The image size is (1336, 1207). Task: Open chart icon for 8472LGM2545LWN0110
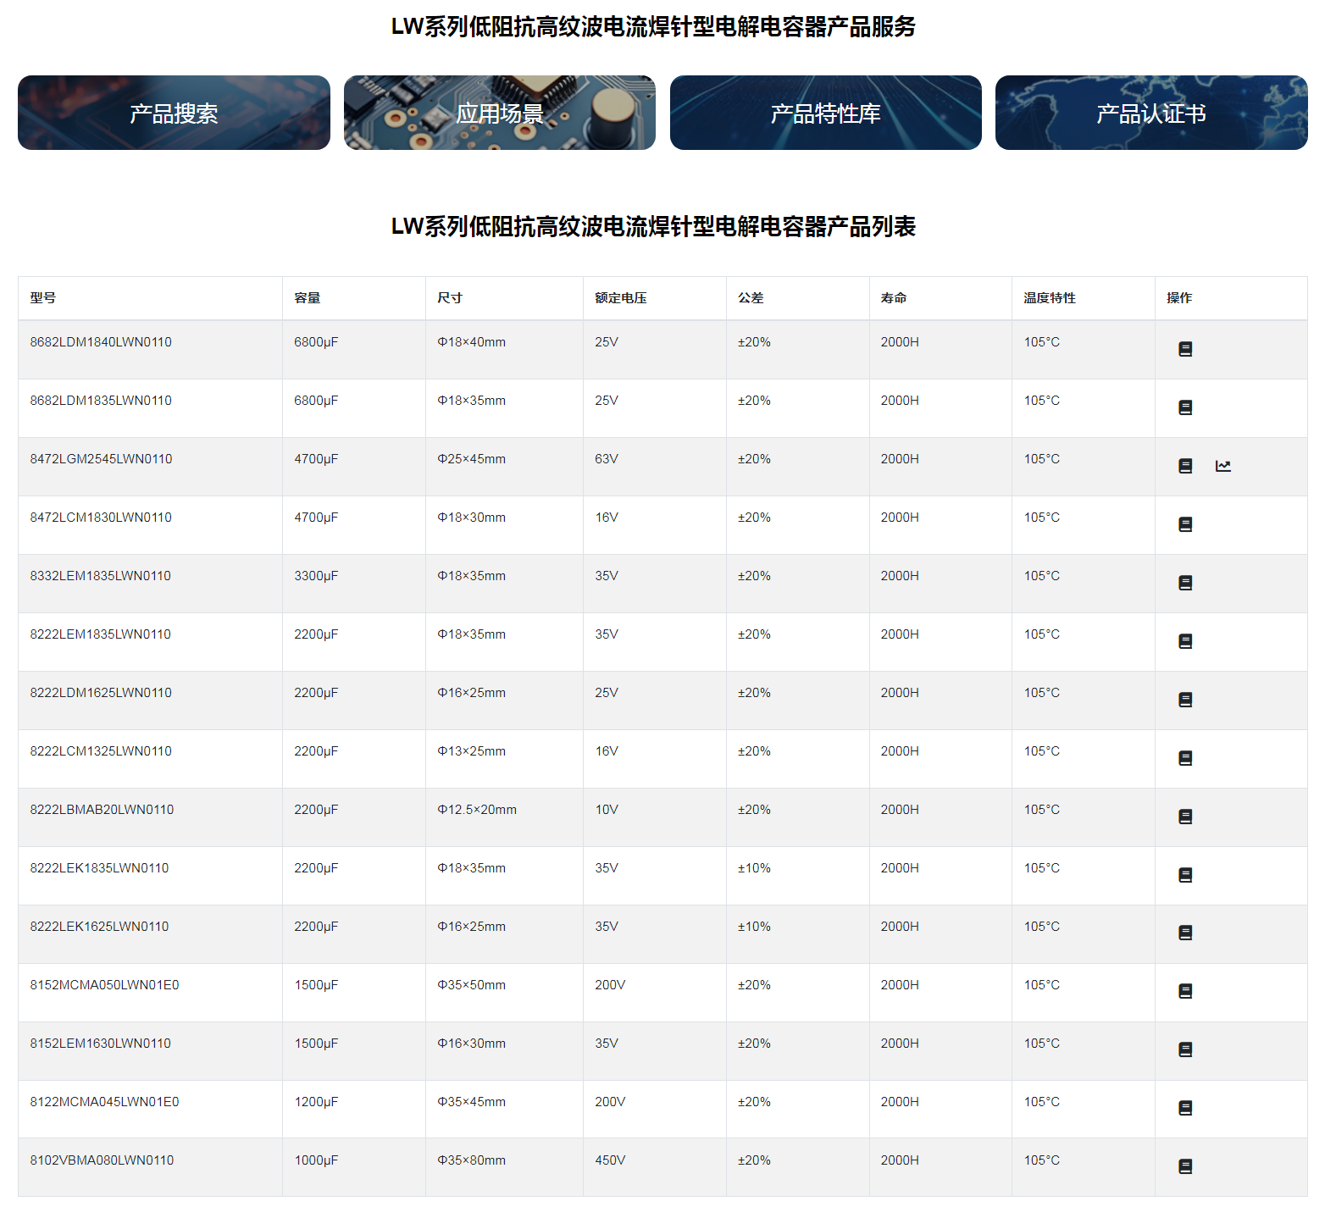click(x=1222, y=466)
